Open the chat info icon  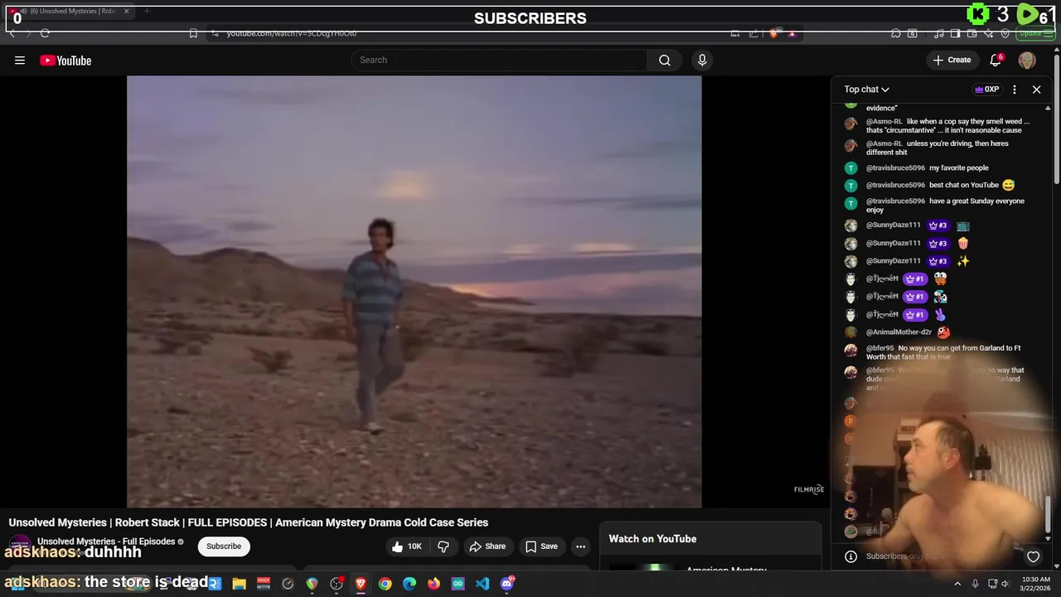pos(850,556)
